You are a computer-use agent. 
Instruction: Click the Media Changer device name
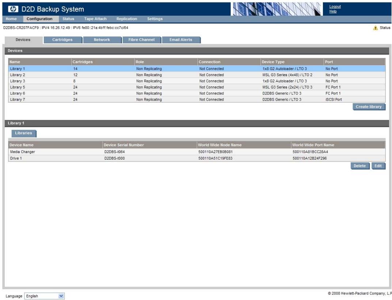point(23,152)
